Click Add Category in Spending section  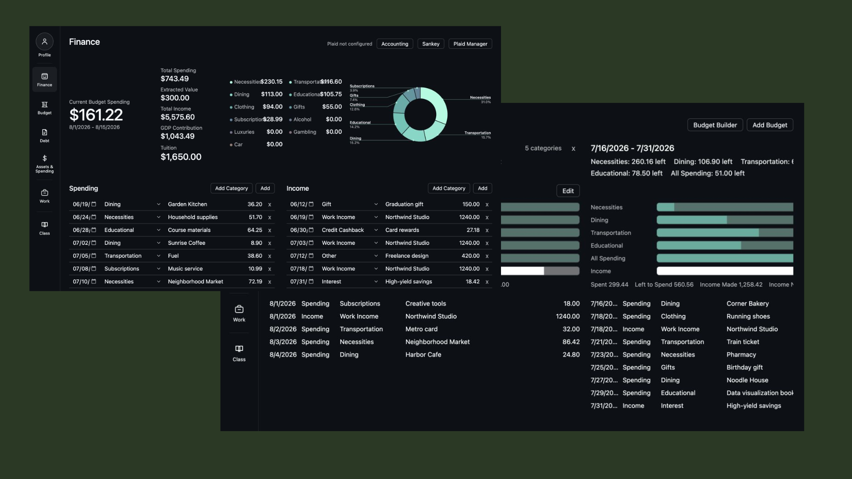(x=231, y=188)
